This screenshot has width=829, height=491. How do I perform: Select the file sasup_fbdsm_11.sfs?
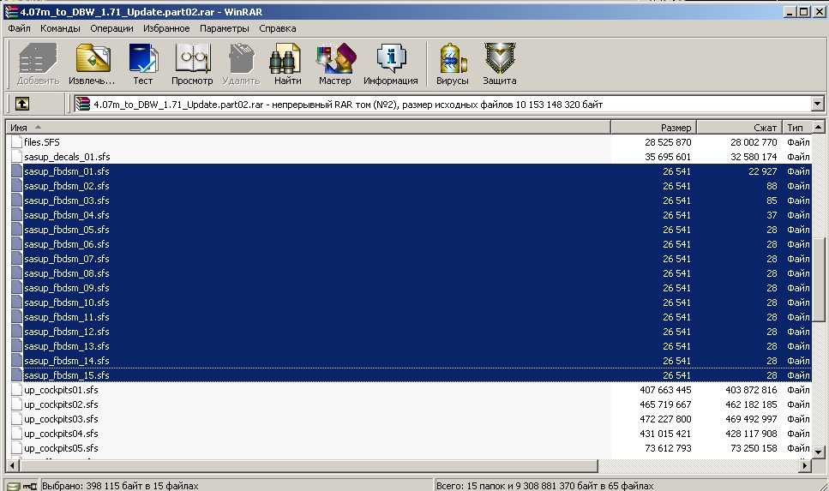(67, 317)
